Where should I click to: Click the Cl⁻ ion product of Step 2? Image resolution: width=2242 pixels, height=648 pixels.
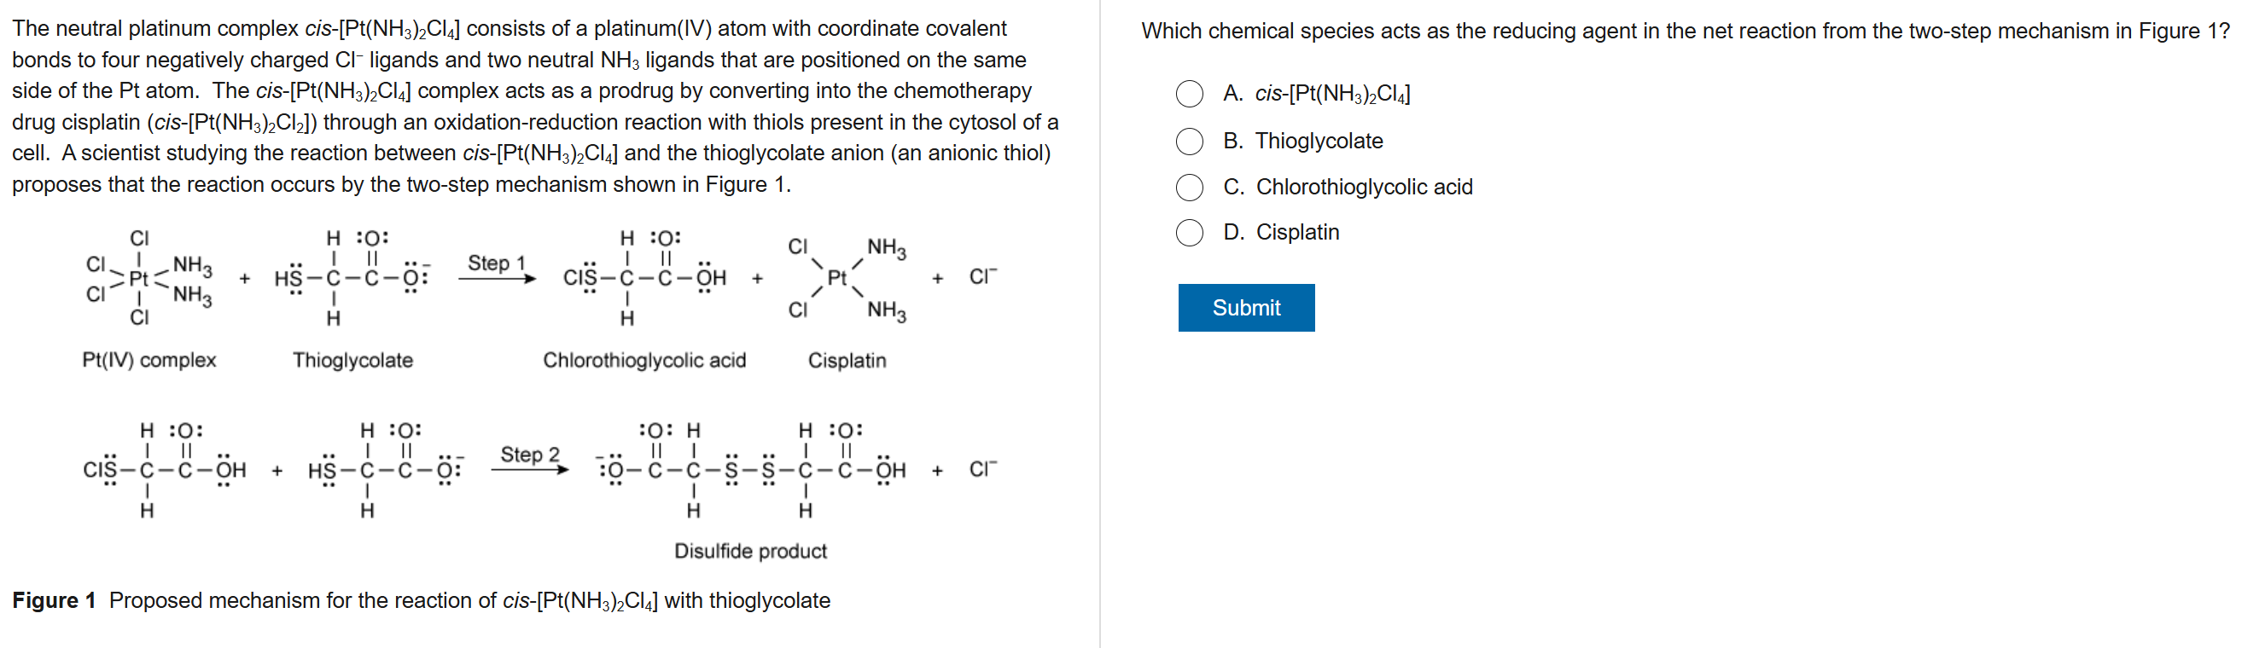pos(982,470)
